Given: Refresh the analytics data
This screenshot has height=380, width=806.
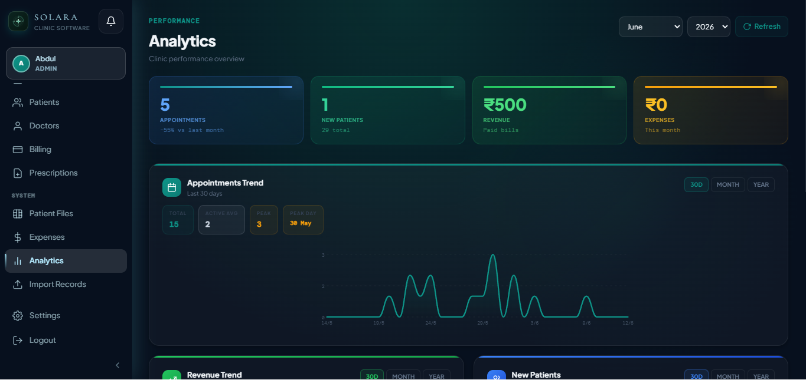Looking at the screenshot, I should click(x=762, y=27).
